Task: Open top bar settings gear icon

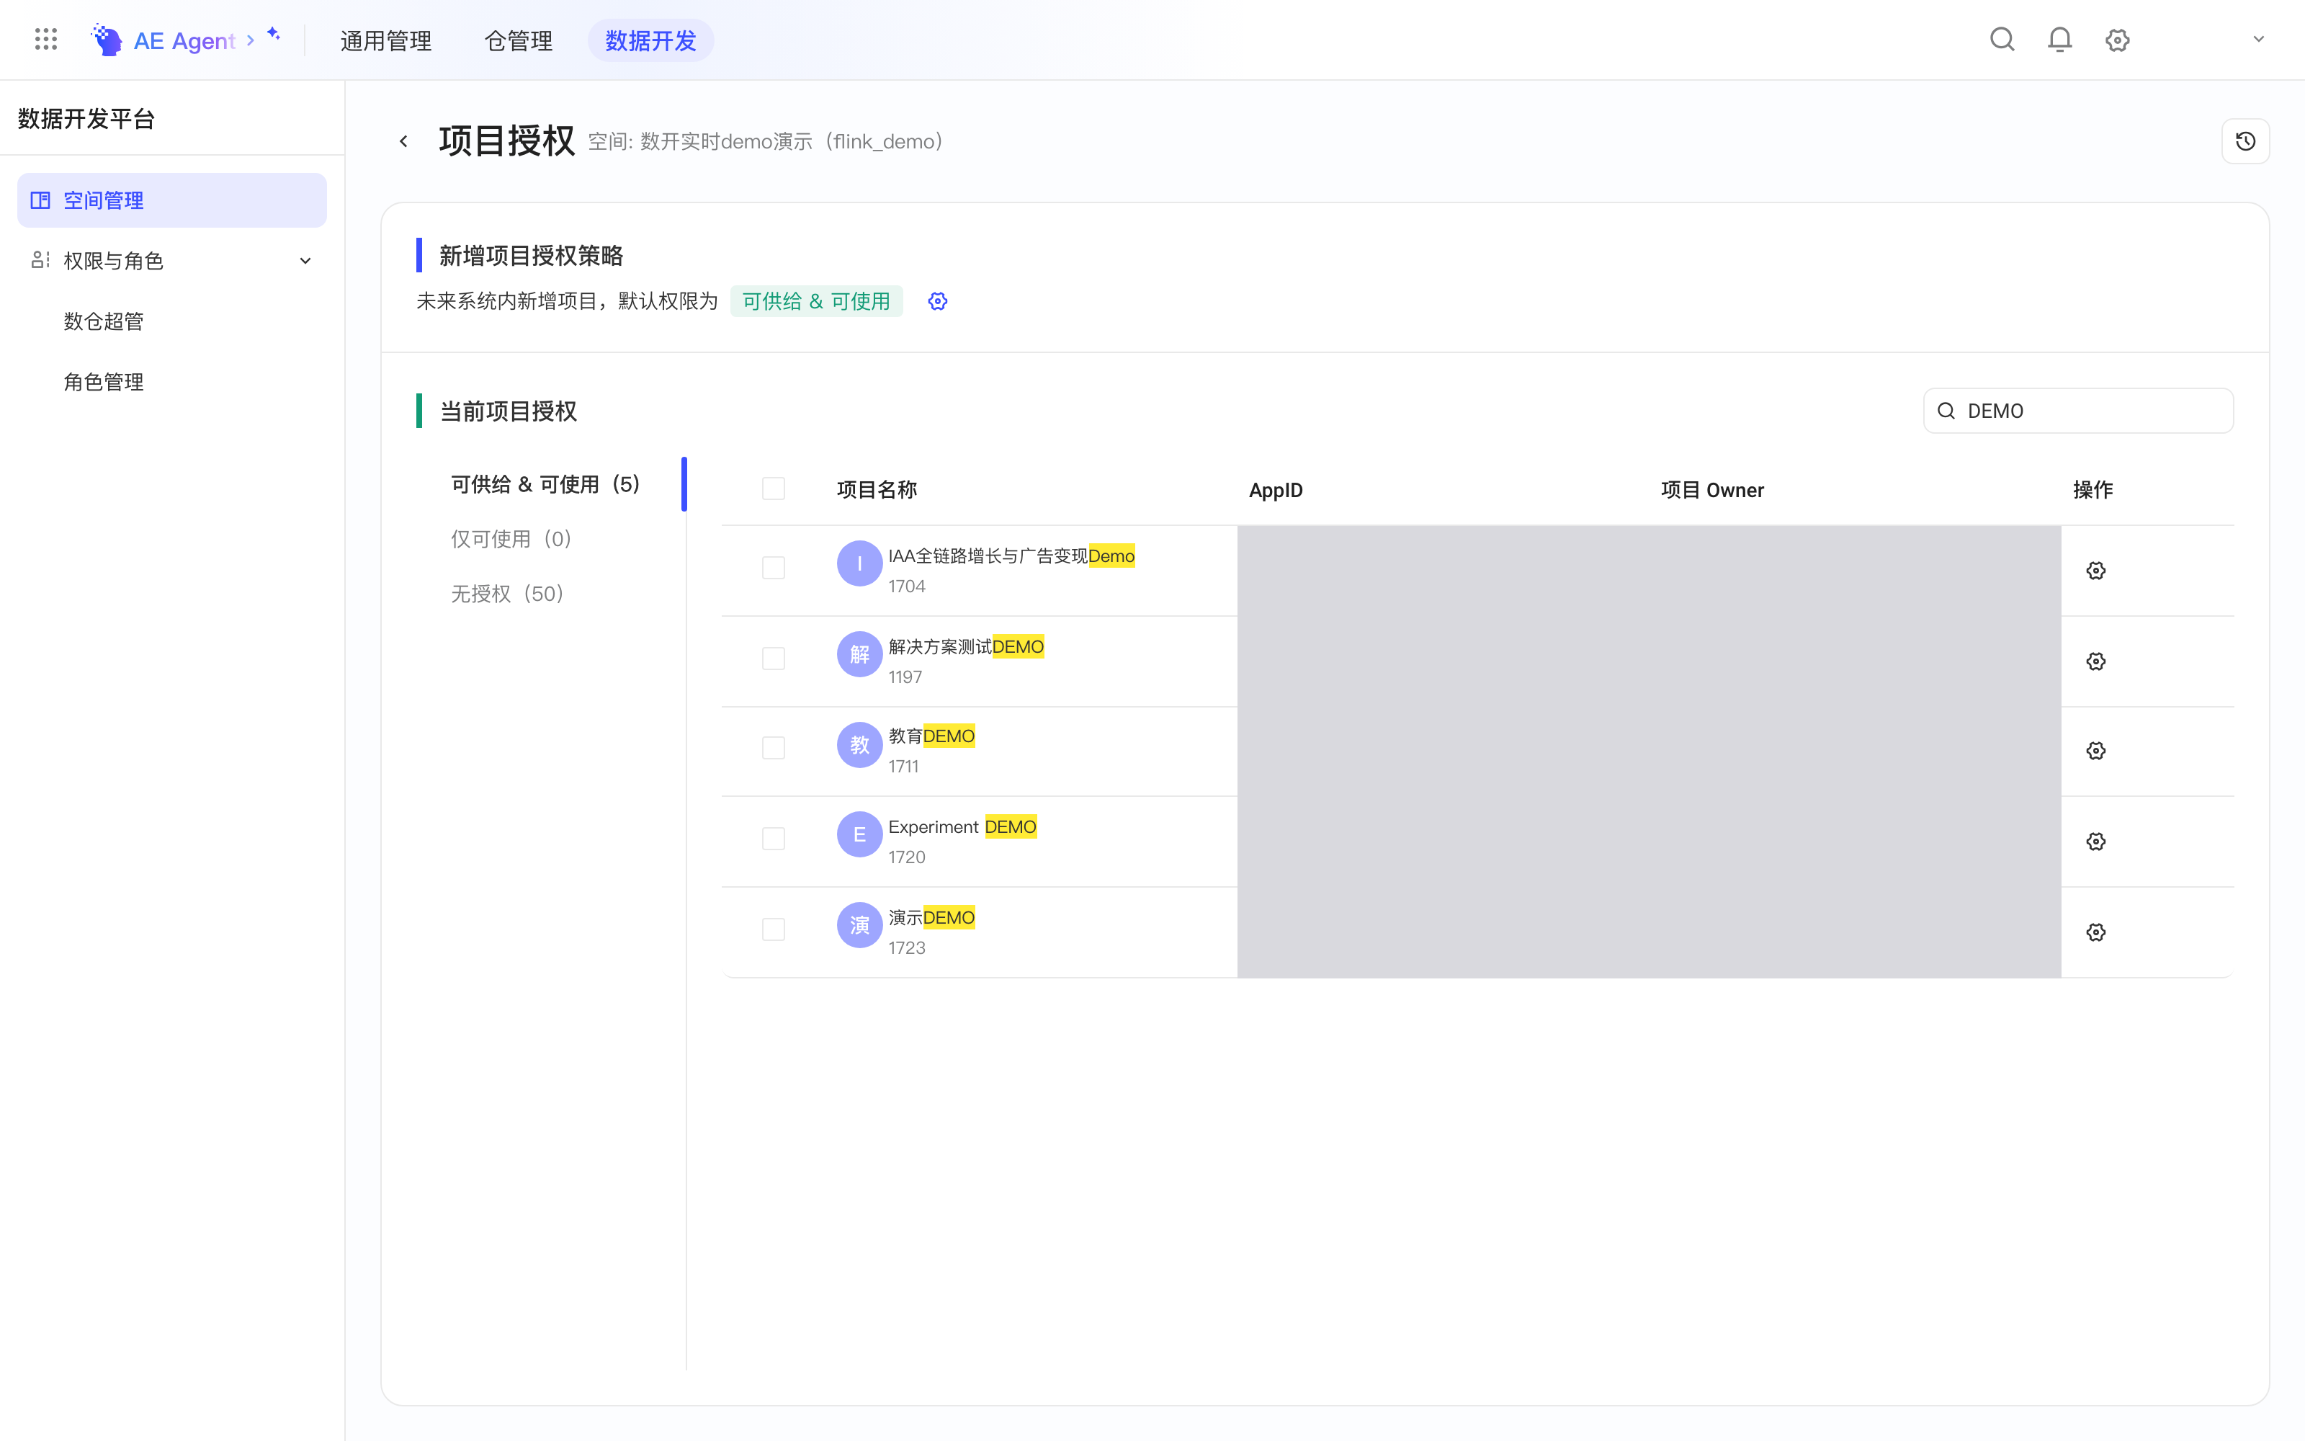Action: point(2116,40)
